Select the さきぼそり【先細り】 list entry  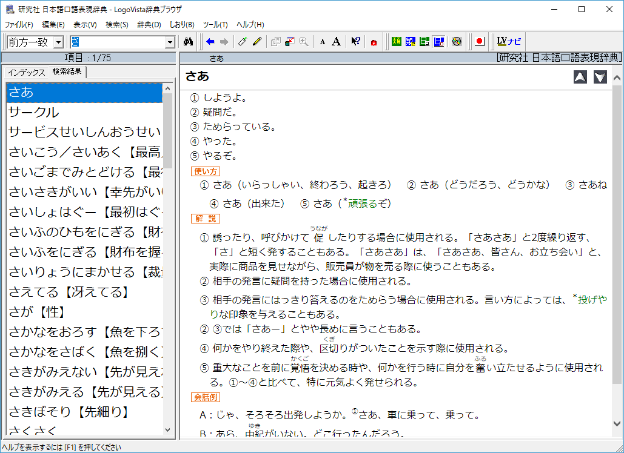tap(84, 412)
